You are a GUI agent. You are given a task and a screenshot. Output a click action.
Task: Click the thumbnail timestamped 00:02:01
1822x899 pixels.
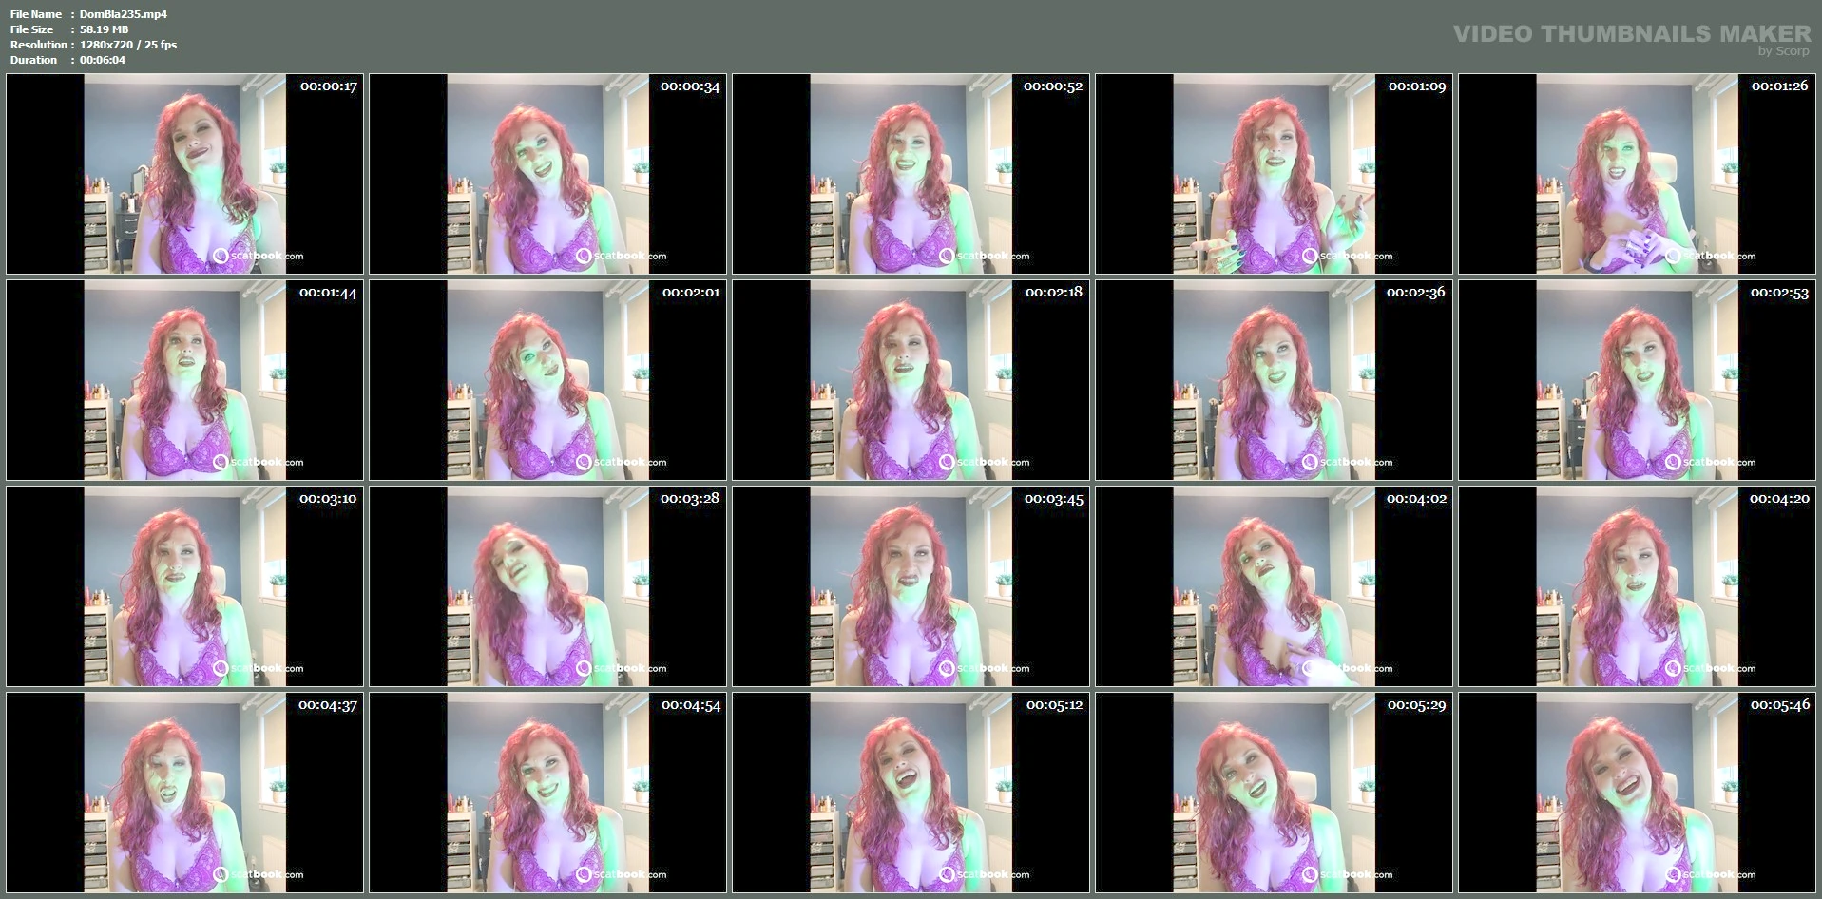click(547, 380)
